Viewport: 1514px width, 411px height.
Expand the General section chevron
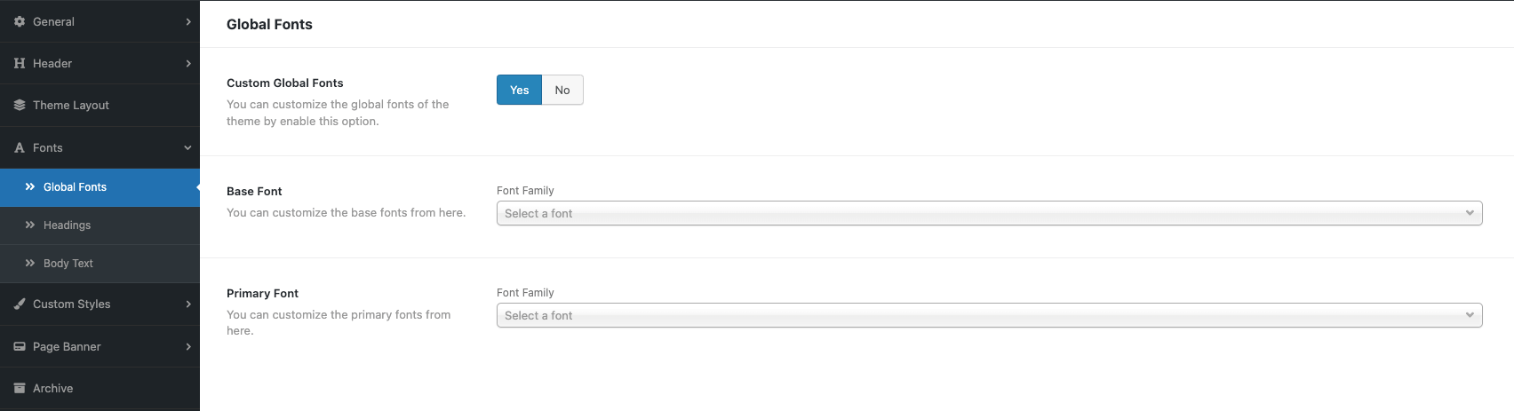(x=188, y=21)
